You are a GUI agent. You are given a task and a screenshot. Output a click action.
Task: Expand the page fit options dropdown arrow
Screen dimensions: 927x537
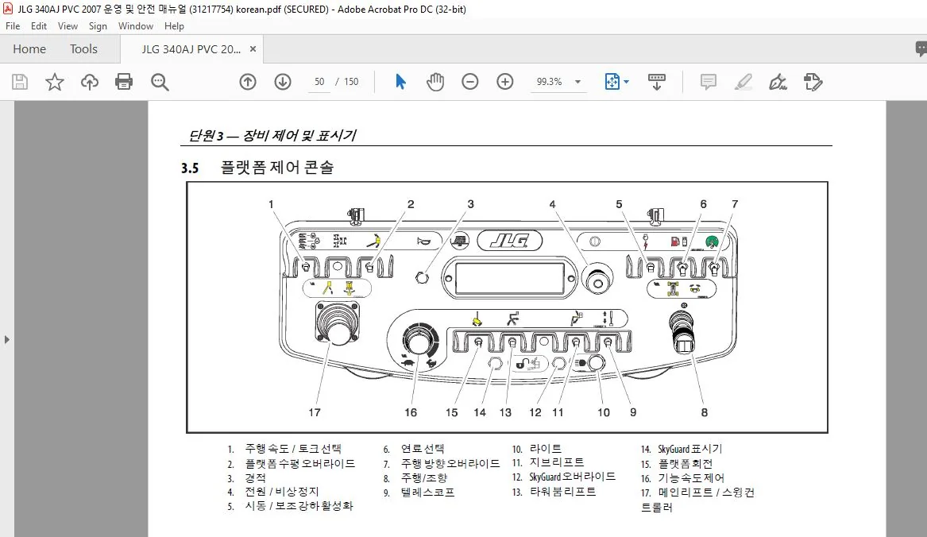626,82
